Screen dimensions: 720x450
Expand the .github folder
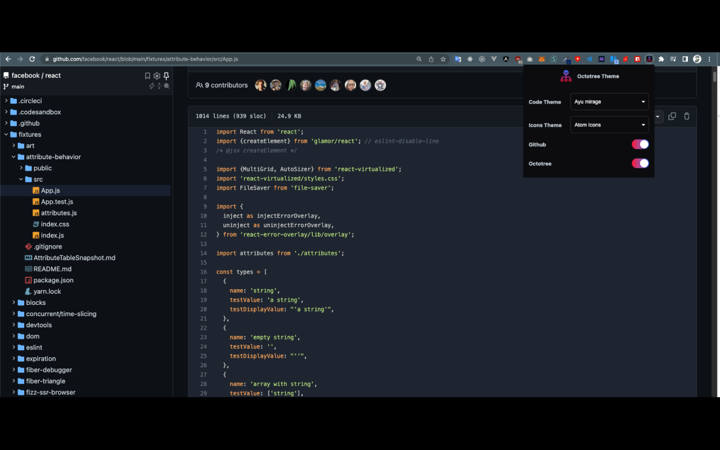(x=6, y=123)
